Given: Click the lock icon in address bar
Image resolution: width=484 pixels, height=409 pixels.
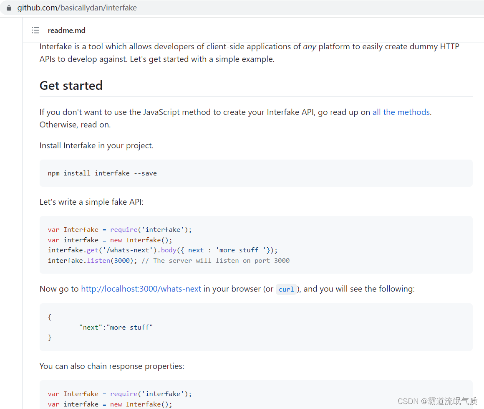Looking at the screenshot, I should tap(9, 8).
